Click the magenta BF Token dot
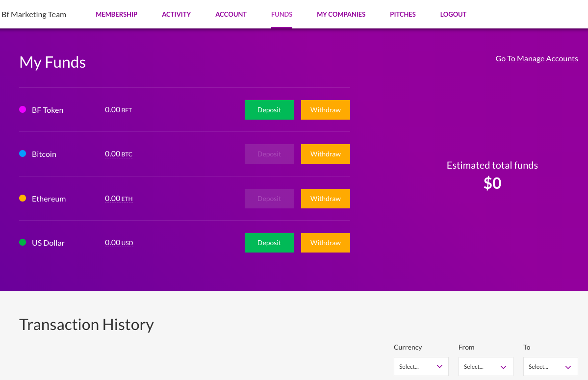 point(23,109)
